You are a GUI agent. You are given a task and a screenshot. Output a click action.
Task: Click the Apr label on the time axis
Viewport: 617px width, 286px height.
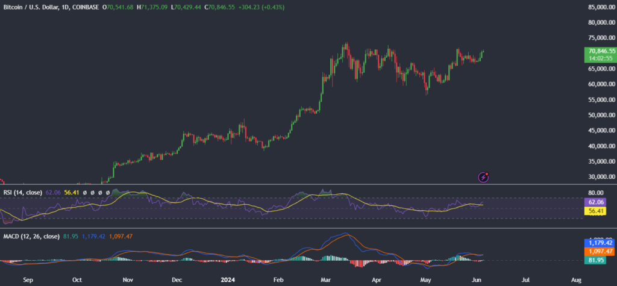pyautogui.click(x=377, y=280)
